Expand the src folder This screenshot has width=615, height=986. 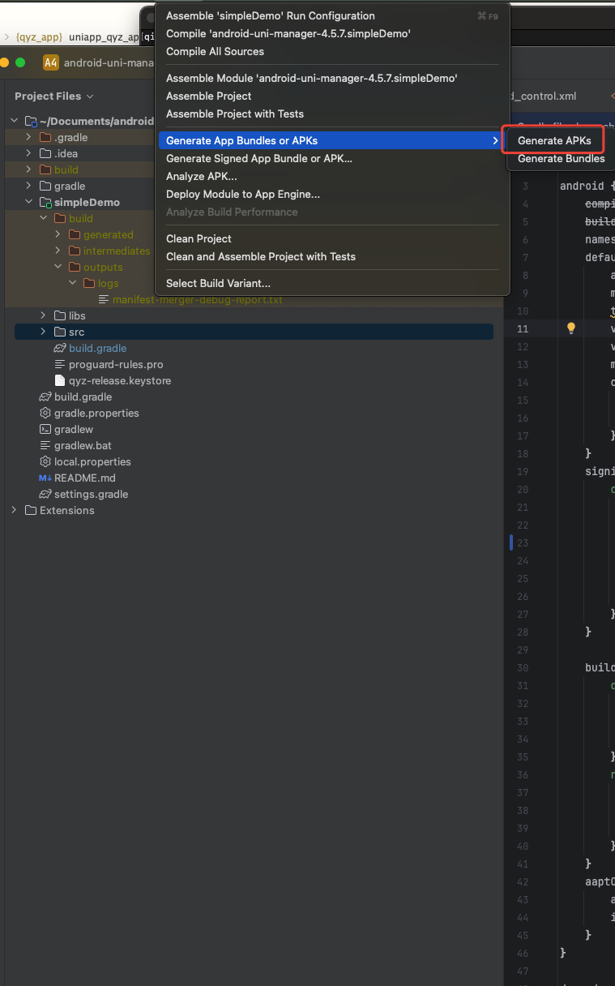43,332
